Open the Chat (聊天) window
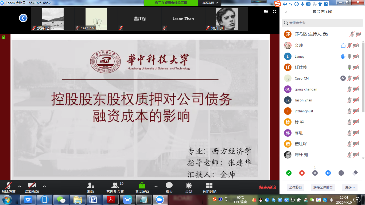The width and height of the screenshot is (365, 205). pos(169,186)
